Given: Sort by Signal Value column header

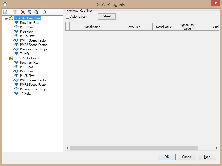Looking at the screenshot, I should point(164,27).
